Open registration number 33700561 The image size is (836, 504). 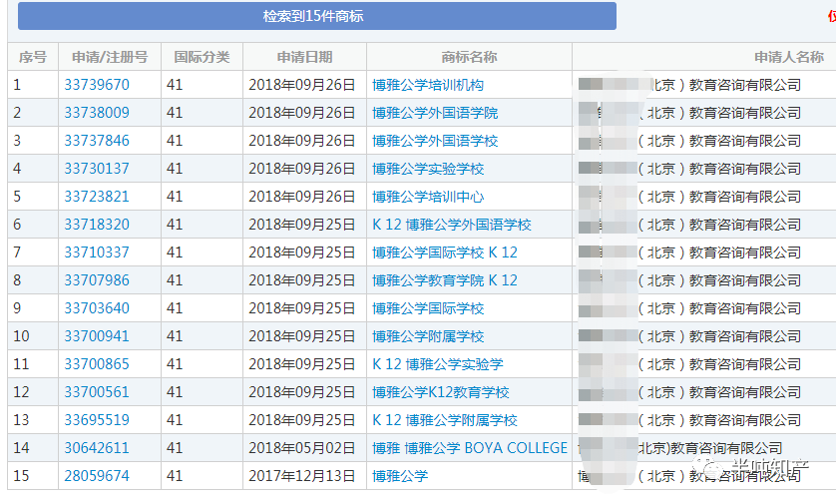point(97,392)
